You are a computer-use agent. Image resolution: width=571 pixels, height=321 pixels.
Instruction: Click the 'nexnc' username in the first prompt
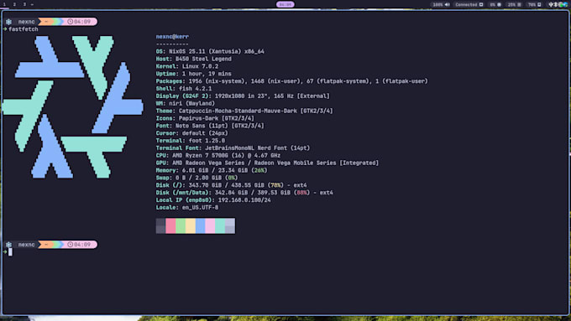point(27,22)
